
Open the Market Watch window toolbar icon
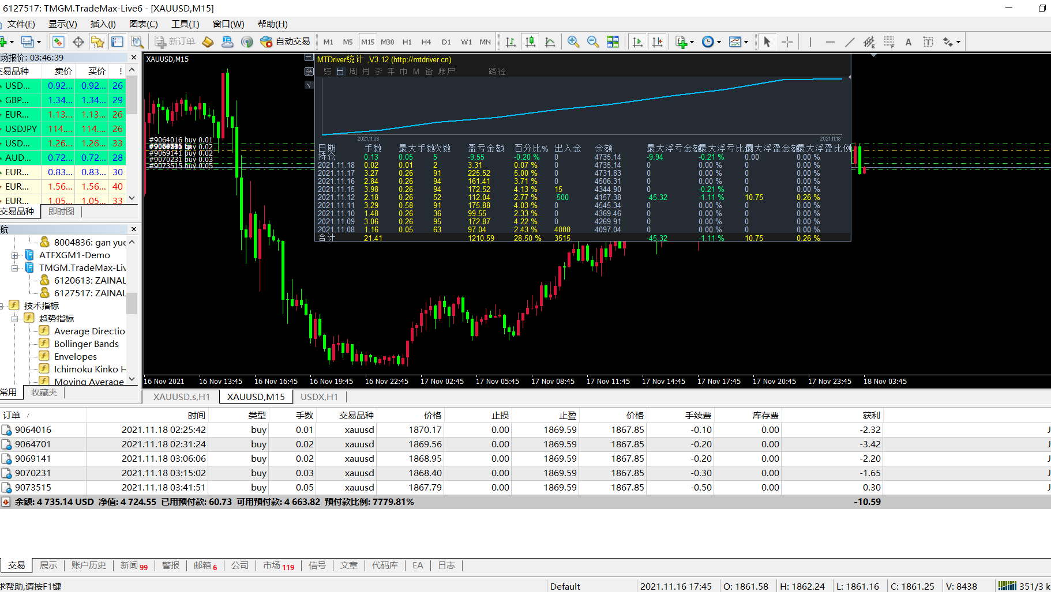pyautogui.click(x=58, y=42)
